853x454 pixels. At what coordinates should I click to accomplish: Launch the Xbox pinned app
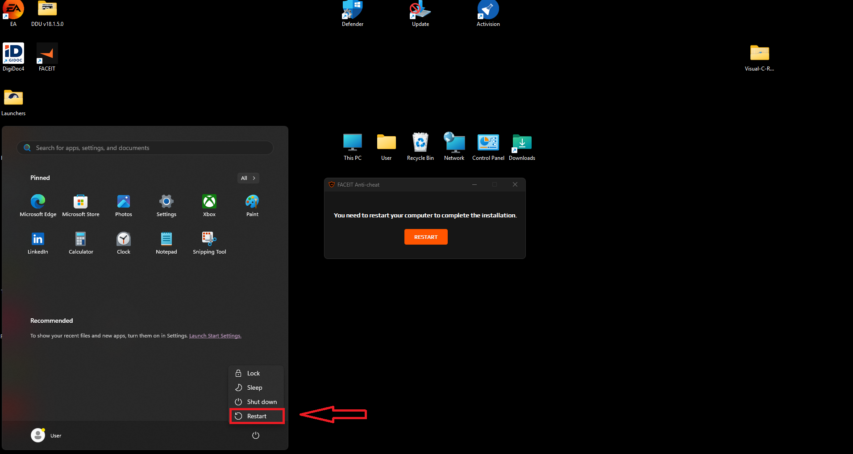(x=209, y=205)
